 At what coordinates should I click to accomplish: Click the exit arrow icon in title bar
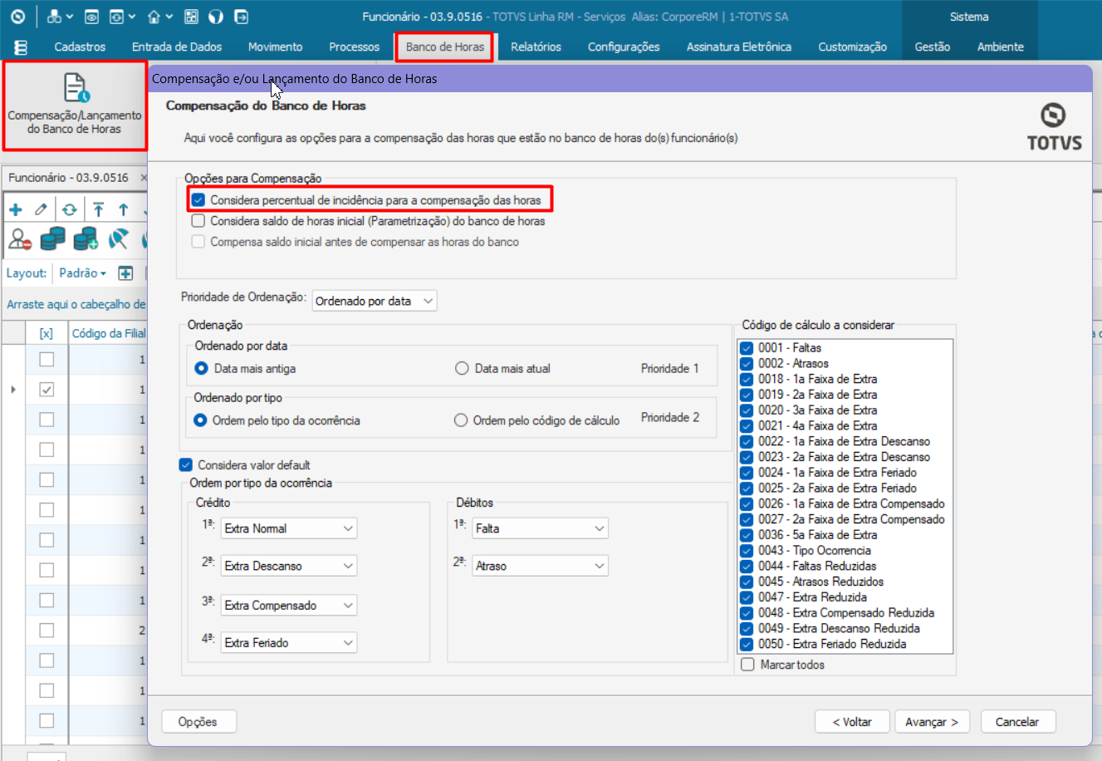point(241,17)
